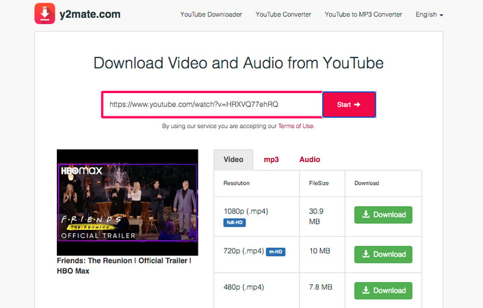Image resolution: width=483 pixels, height=308 pixels.
Task: Download the 480p mp4 video
Action: point(383,290)
